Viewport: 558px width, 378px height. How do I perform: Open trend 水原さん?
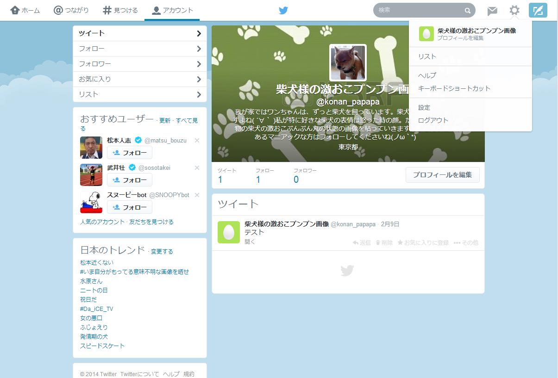click(x=91, y=281)
